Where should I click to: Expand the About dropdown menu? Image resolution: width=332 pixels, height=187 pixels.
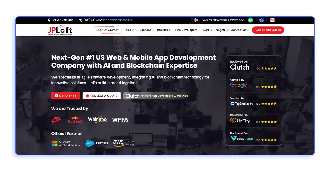[x=131, y=30]
